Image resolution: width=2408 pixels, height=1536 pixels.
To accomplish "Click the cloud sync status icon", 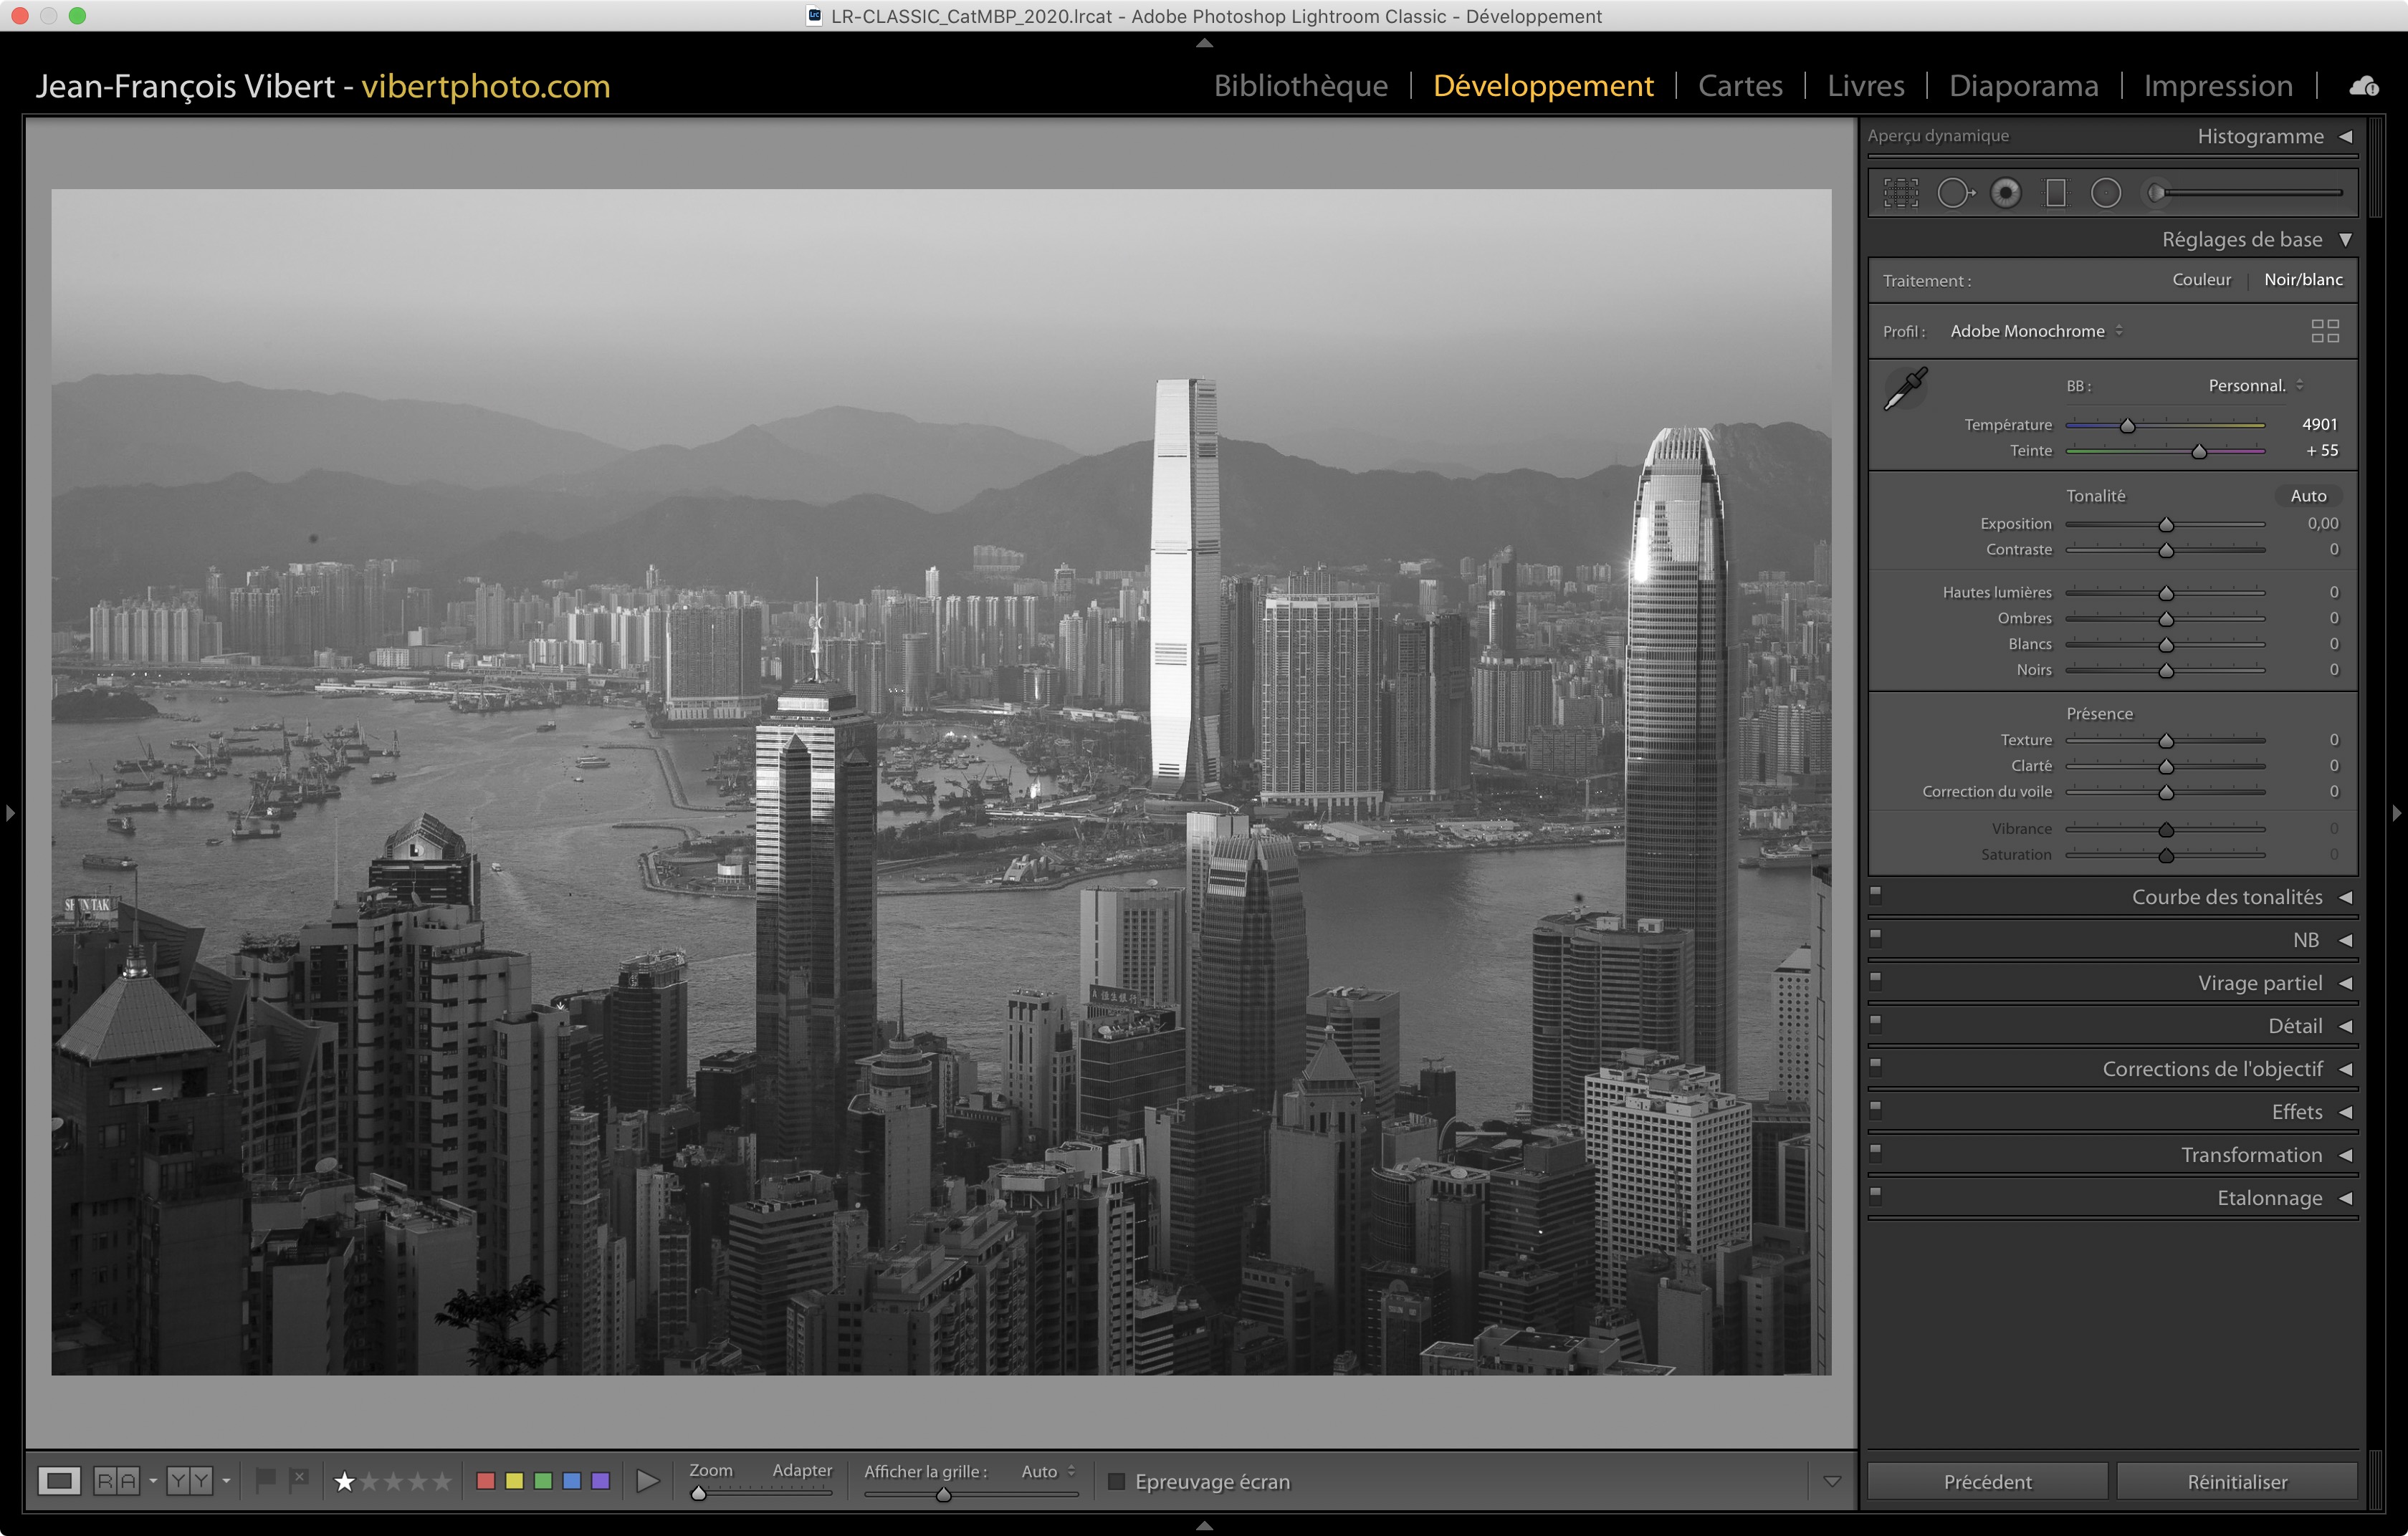I will pyautogui.click(x=2364, y=87).
